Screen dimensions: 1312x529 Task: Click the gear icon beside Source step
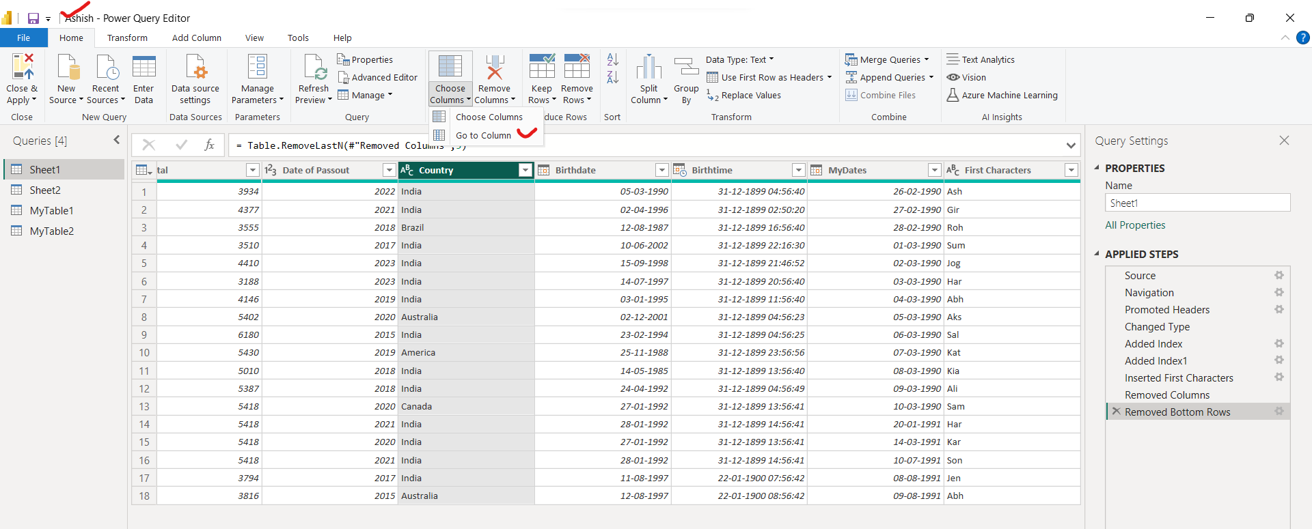1279,276
